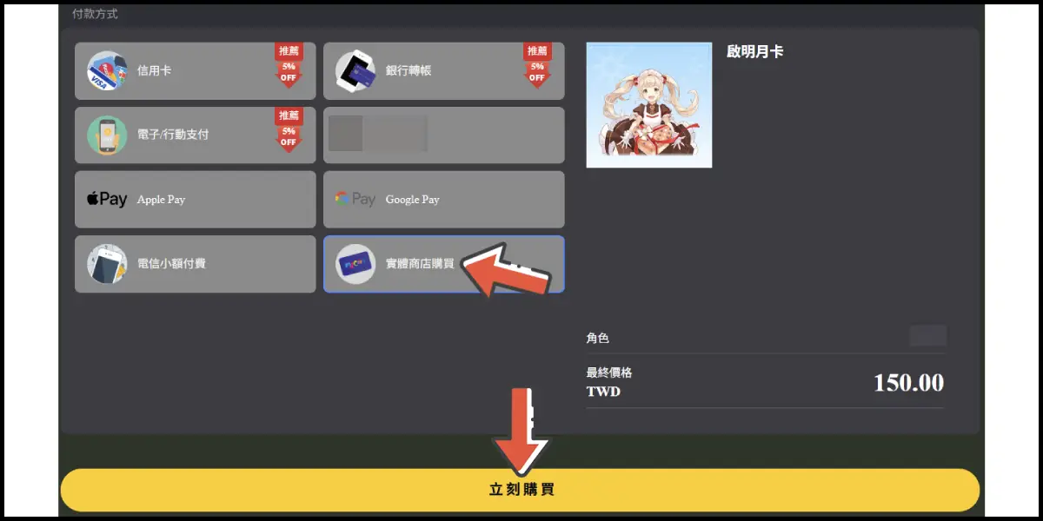Select the blurred payment option tile
1043x521 pixels.
444,135
